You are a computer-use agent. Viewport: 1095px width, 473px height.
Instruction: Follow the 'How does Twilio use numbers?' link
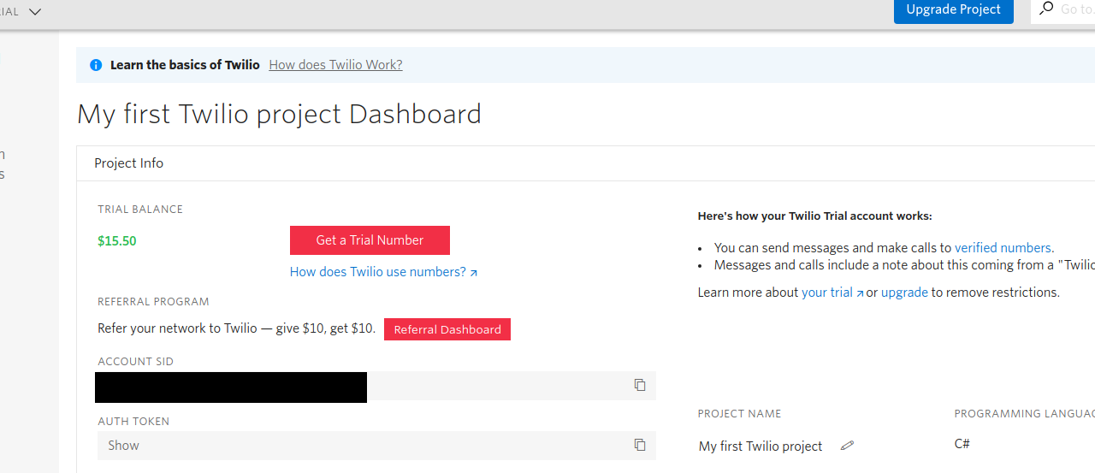click(377, 272)
